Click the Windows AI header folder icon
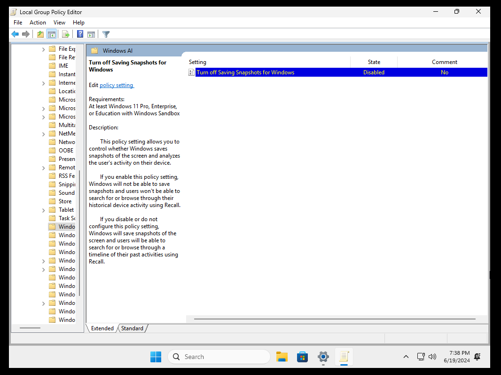 pos(94,50)
